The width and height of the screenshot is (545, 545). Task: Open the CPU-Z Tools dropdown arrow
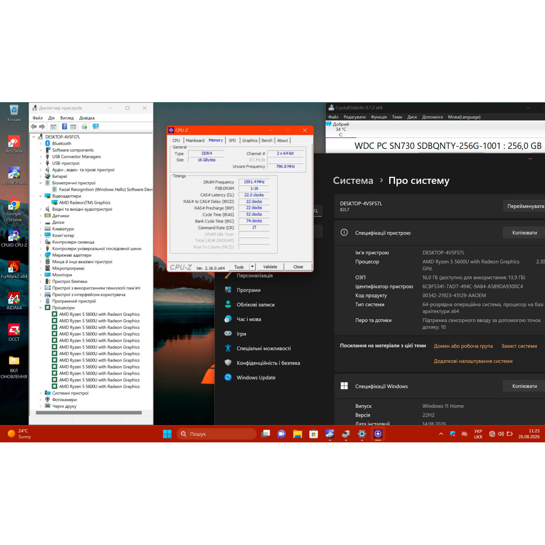252,267
